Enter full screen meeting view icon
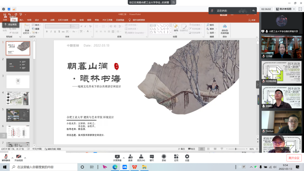Viewport: 304px width, 171px height. click(300, 9)
